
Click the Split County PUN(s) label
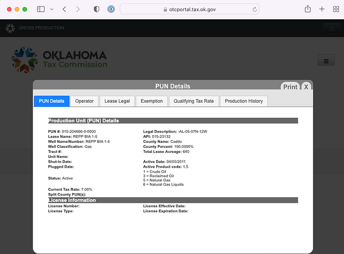point(67,195)
